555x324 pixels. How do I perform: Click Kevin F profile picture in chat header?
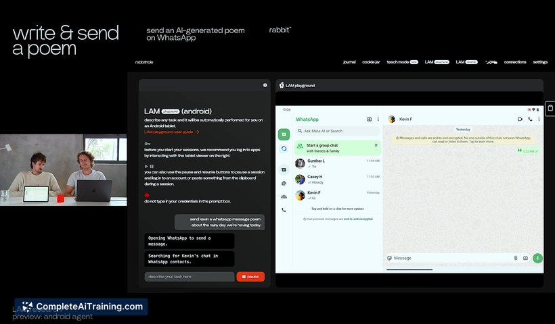pyautogui.click(x=391, y=119)
